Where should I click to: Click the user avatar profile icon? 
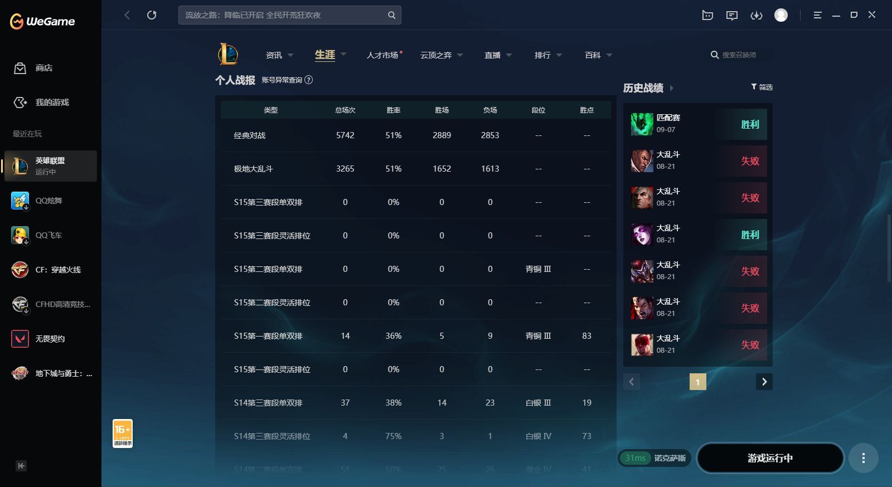coord(780,15)
